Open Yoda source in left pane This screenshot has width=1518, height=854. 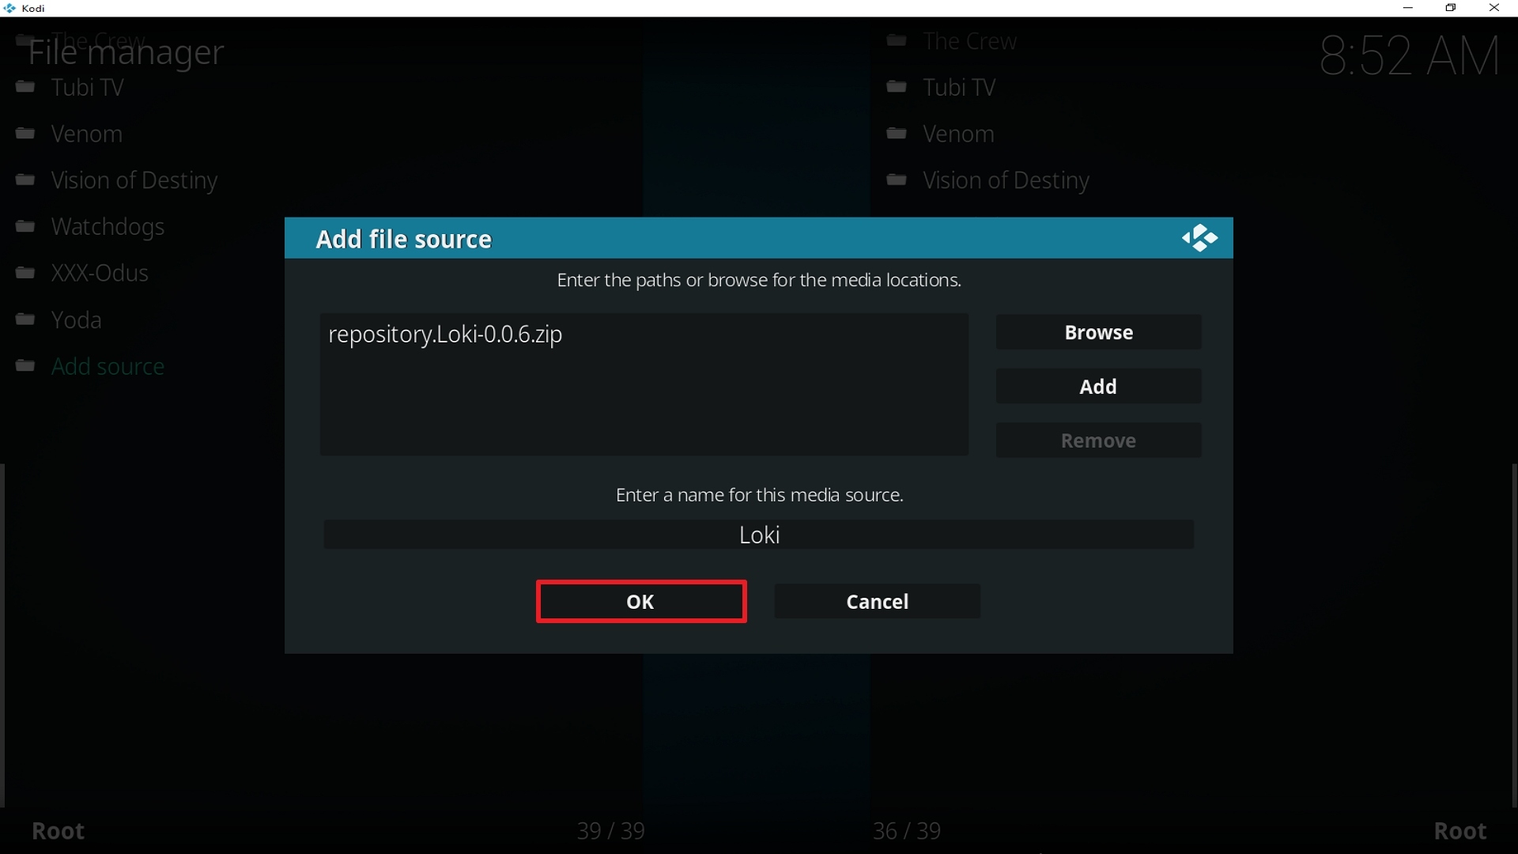pyautogui.click(x=77, y=320)
